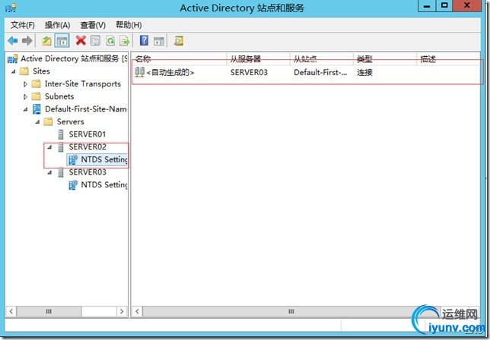Click the NTDS Settings icon under SERVER02
The width and height of the screenshot is (490, 340).
coord(73,159)
